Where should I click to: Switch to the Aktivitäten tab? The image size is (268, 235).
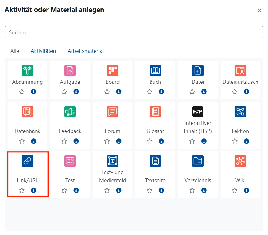tap(43, 51)
